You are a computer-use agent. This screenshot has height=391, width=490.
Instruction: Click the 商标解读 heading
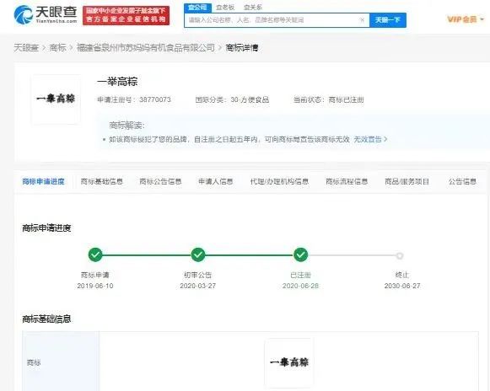pyautogui.click(x=127, y=126)
